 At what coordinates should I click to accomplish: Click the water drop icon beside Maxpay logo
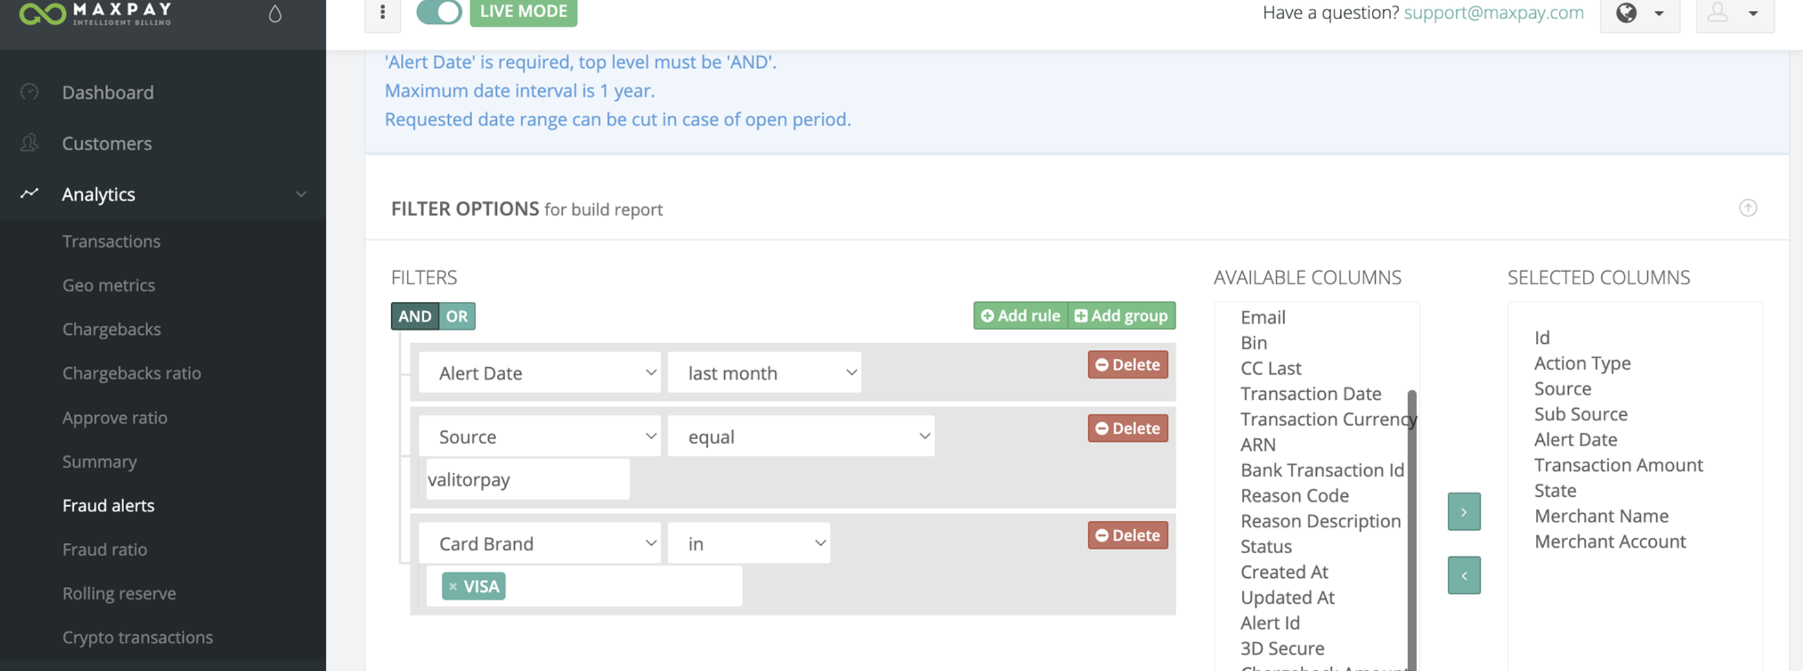275,14
